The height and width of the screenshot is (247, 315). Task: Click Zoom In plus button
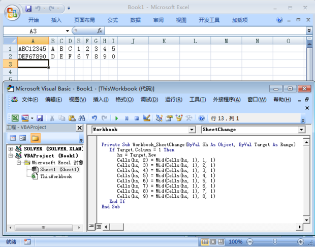(301, 241)
